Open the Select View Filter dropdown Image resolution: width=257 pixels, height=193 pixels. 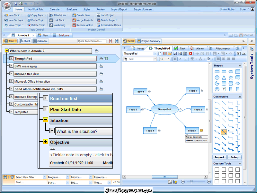44,177
